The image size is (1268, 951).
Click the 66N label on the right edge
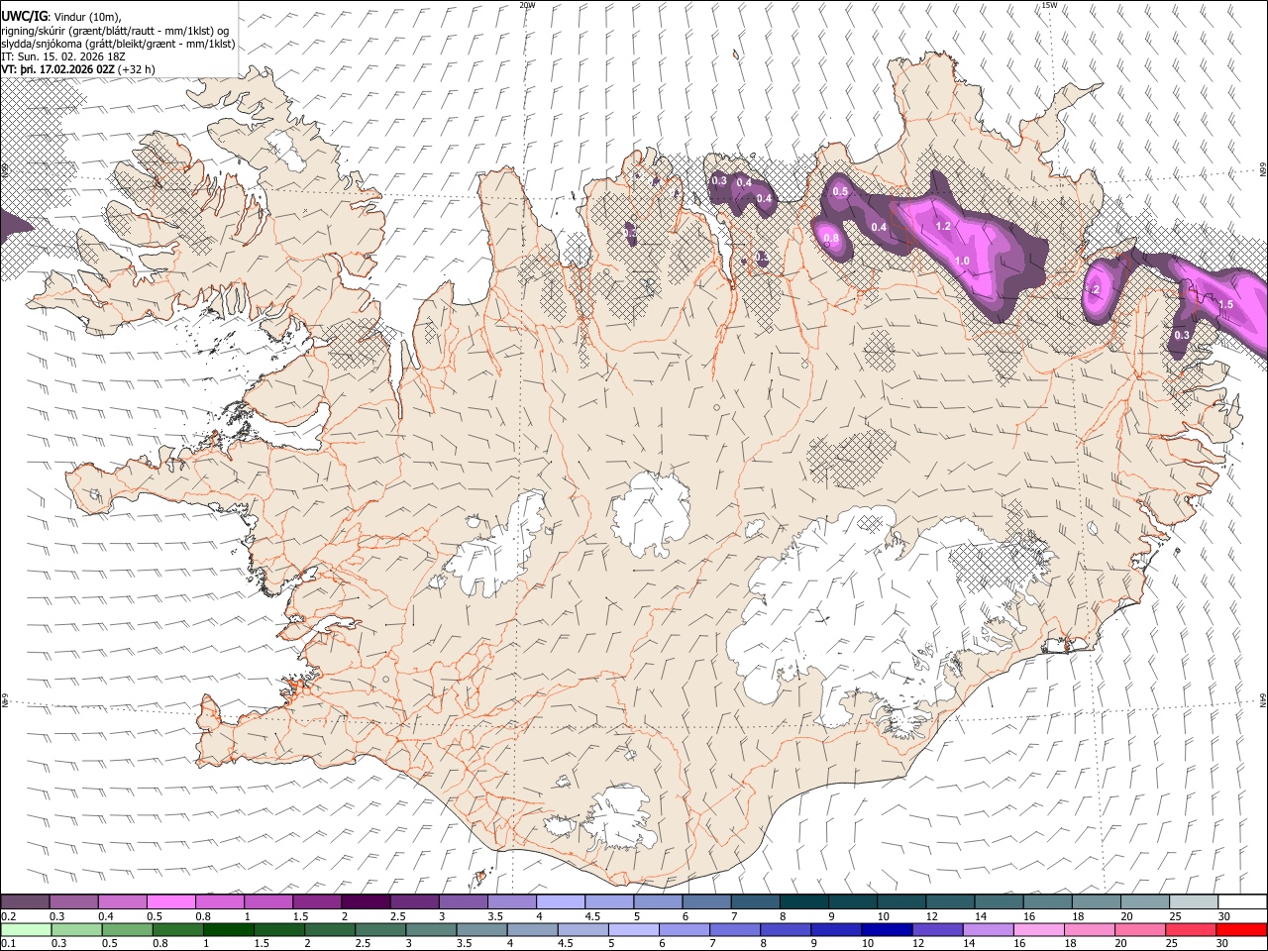[1263, 170]
